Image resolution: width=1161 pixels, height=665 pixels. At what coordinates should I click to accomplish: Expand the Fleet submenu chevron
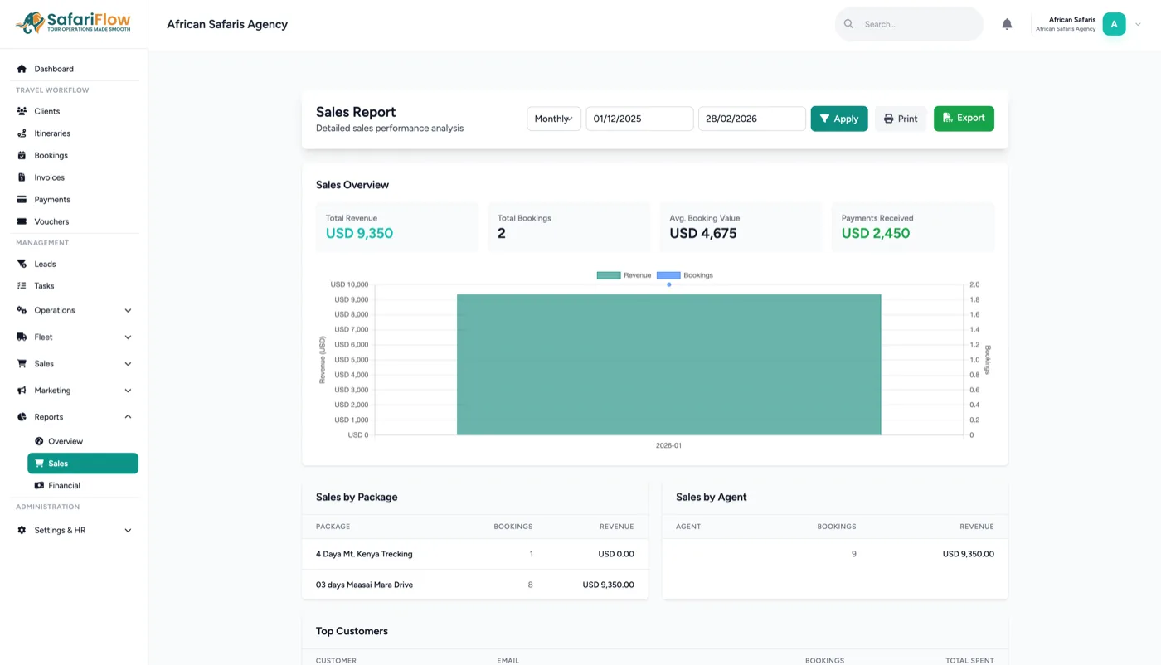click(128, 337)
